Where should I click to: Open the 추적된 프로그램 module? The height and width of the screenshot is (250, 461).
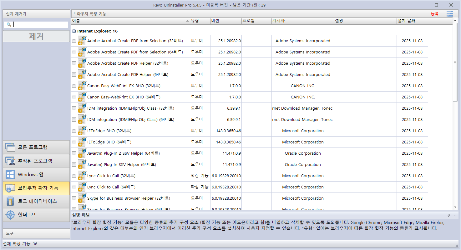[x=36, y=161]
